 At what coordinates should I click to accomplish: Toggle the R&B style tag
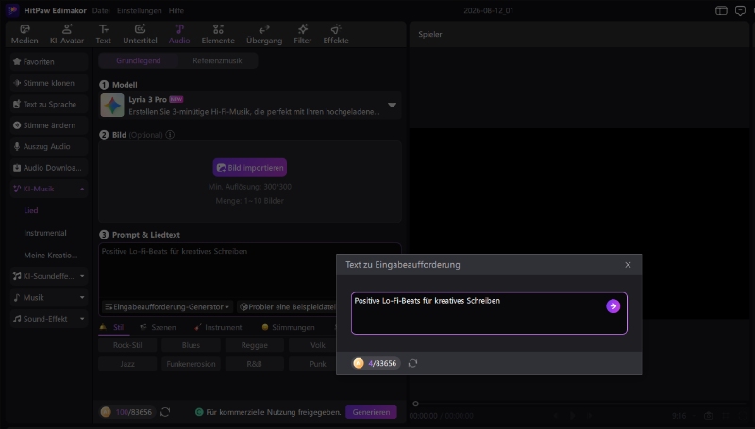254,364
